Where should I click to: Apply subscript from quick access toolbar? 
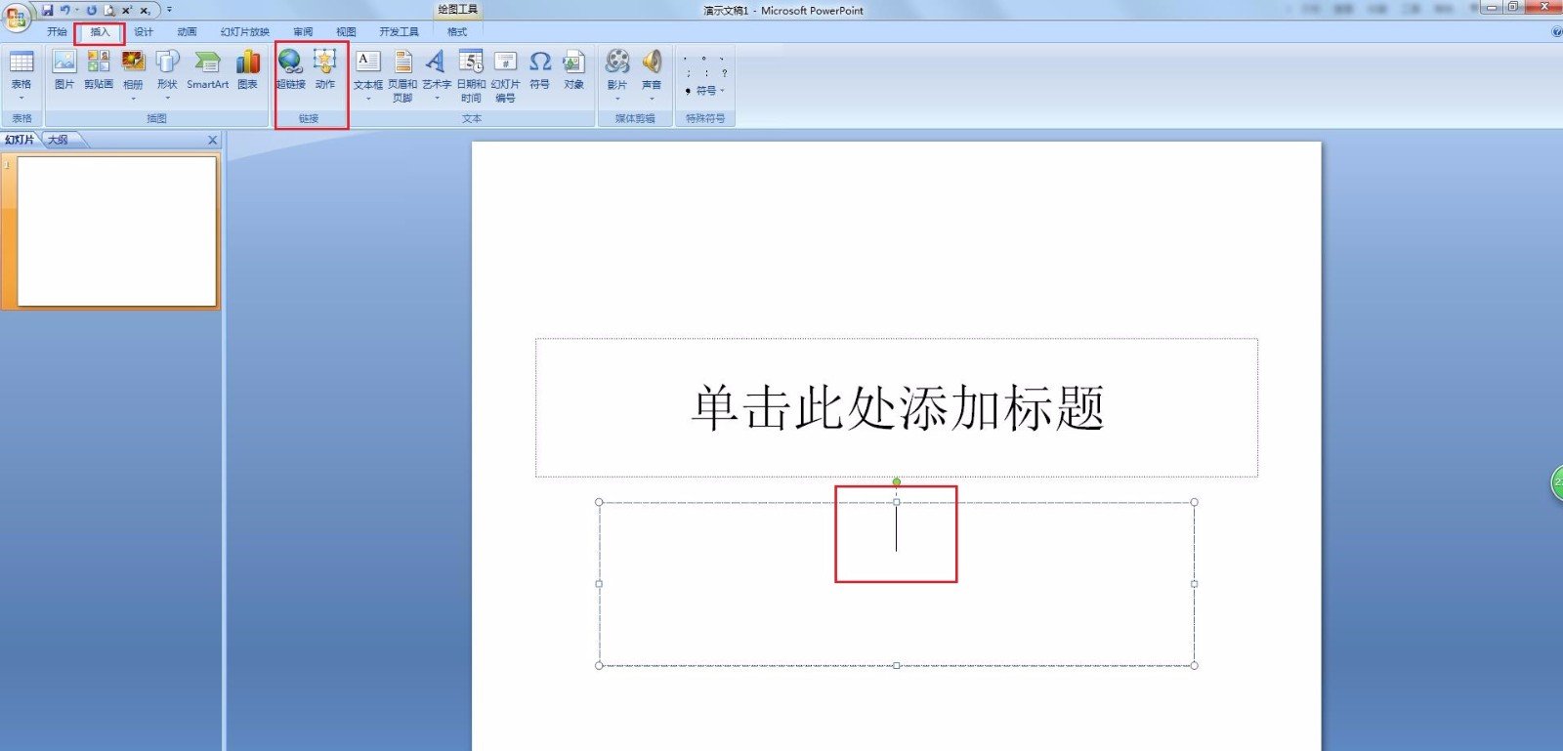click(145, 10)
